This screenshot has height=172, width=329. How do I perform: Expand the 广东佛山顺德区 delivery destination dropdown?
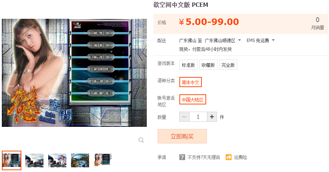pos(223,40)
